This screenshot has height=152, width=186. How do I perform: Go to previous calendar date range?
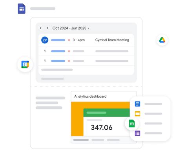tap(40, 28)
